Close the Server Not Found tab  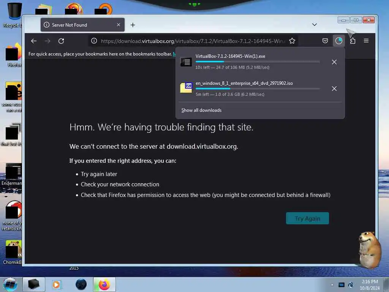[x=119, y=25]
